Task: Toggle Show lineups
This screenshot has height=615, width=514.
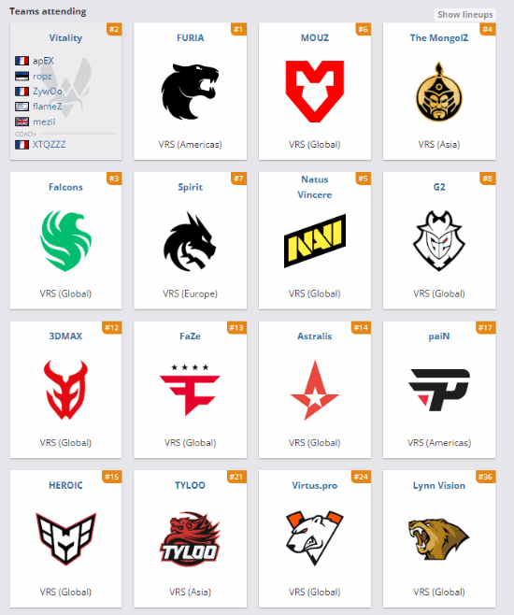Action: [465, 15]
